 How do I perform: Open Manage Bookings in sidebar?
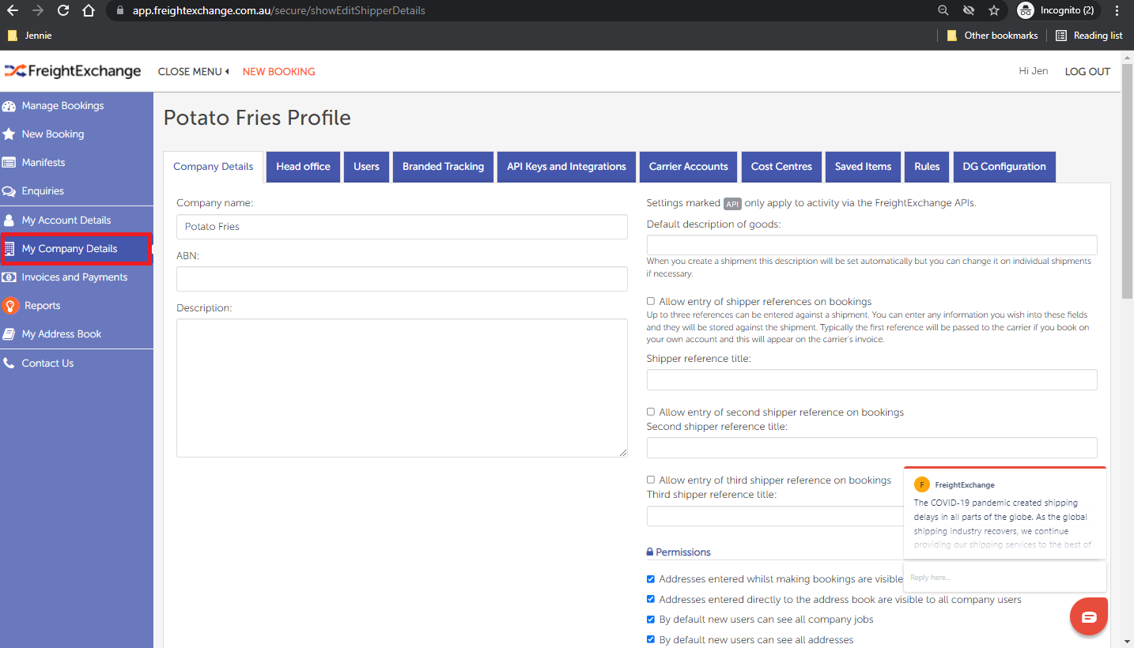point(62,106)
